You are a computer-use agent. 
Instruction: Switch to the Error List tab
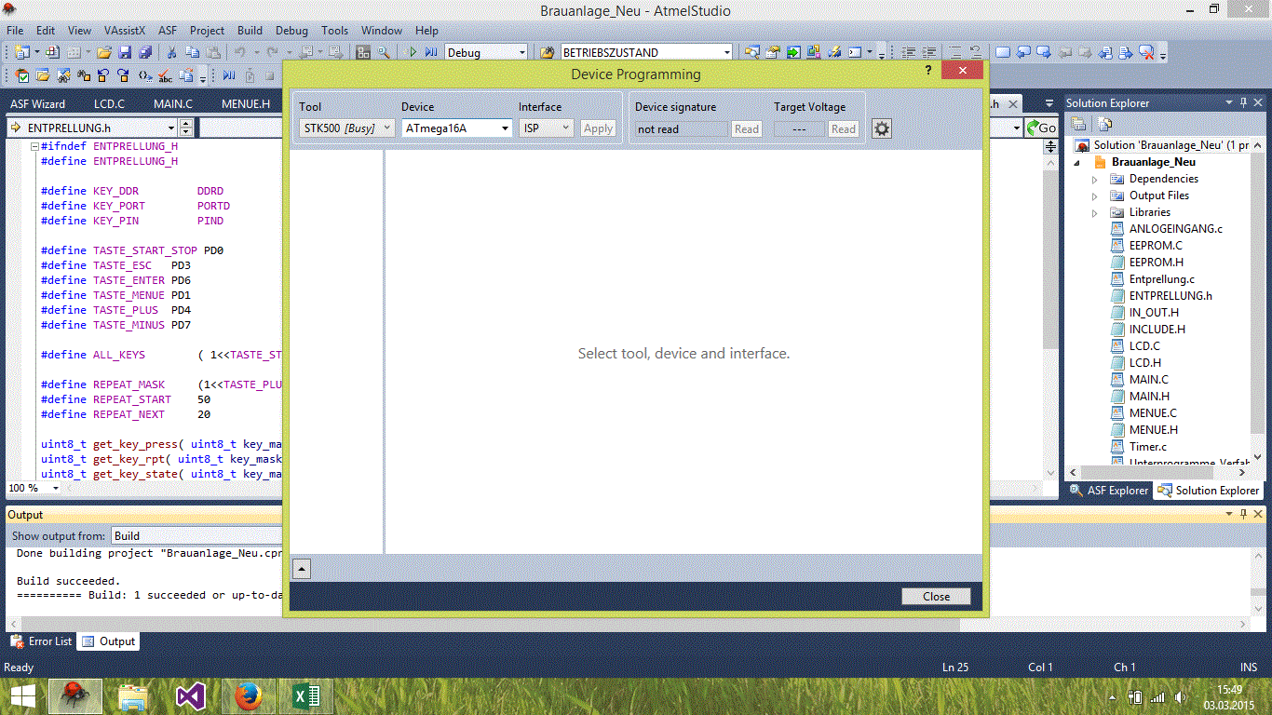tap(41, 641)
